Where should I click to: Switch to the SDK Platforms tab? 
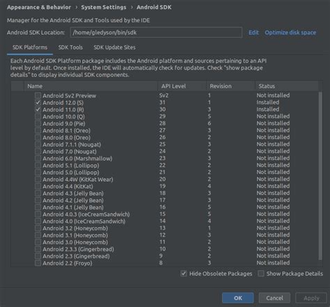point(30,47)
